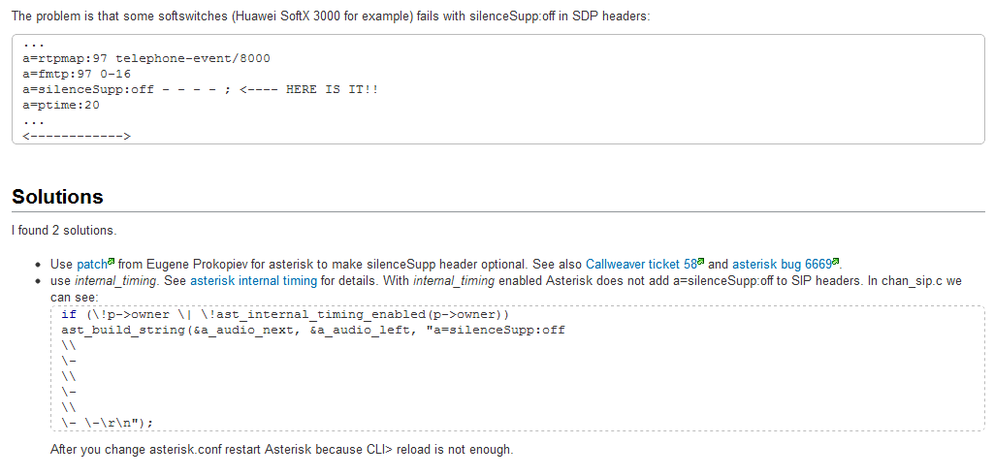Image resolution: width=994 pixels, height=476 pixels.
Task: Open the asterisk bug 6669 link
Action: click(x=782, y=264)
